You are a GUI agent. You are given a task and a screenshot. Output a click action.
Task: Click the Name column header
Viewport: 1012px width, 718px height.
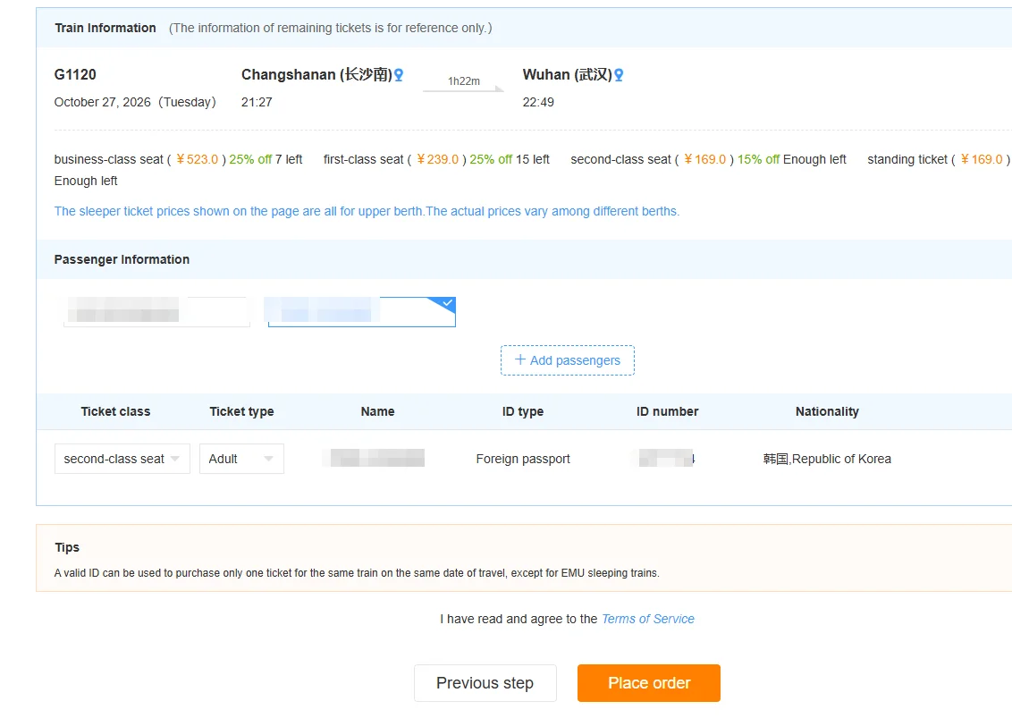point(377,412)
